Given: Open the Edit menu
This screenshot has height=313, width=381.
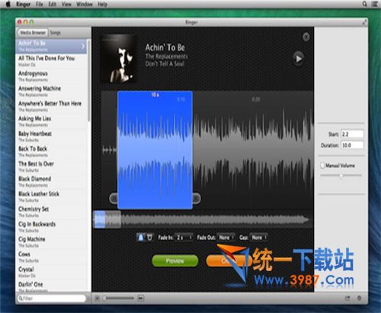Looking at the screenshot, I should (52, 4).
